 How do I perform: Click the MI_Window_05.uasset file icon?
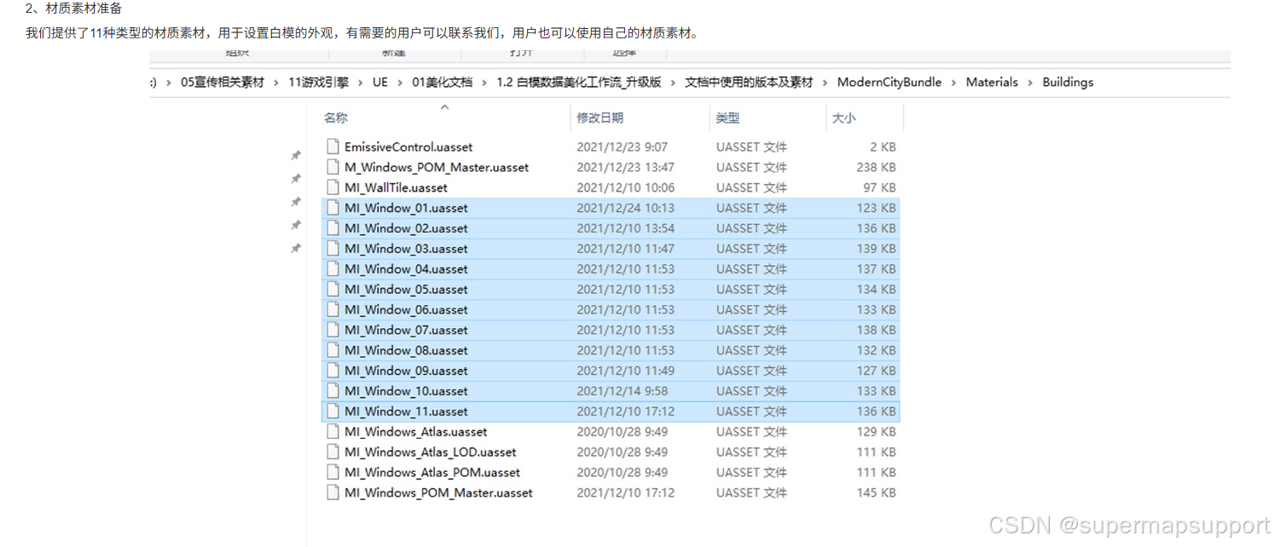tap(333, 290)
